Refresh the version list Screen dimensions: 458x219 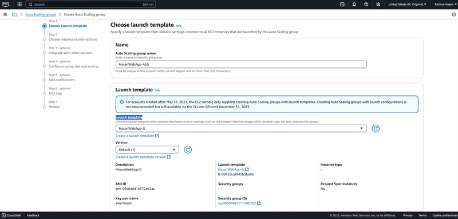tap(188, 150)
